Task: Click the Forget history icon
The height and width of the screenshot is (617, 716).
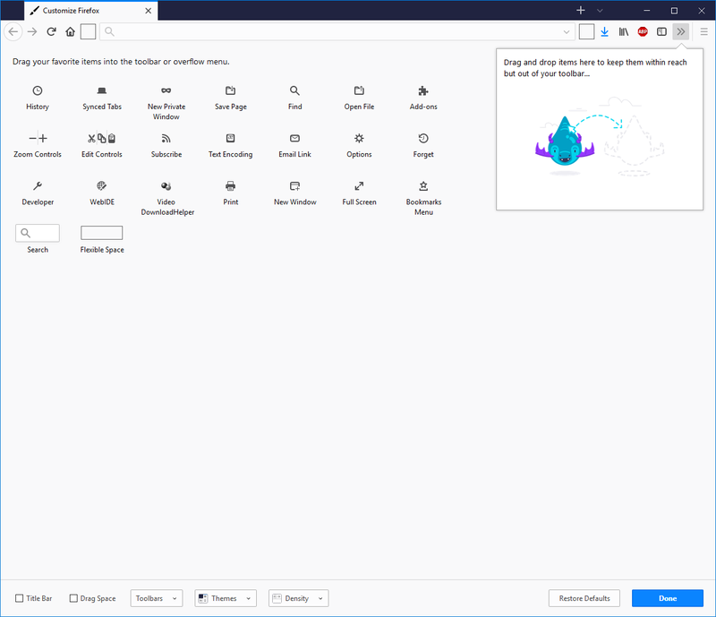Action: [423, 138]
